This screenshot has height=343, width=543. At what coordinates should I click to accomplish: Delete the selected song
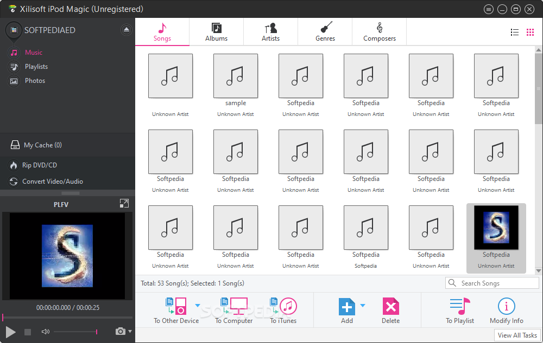390,310
